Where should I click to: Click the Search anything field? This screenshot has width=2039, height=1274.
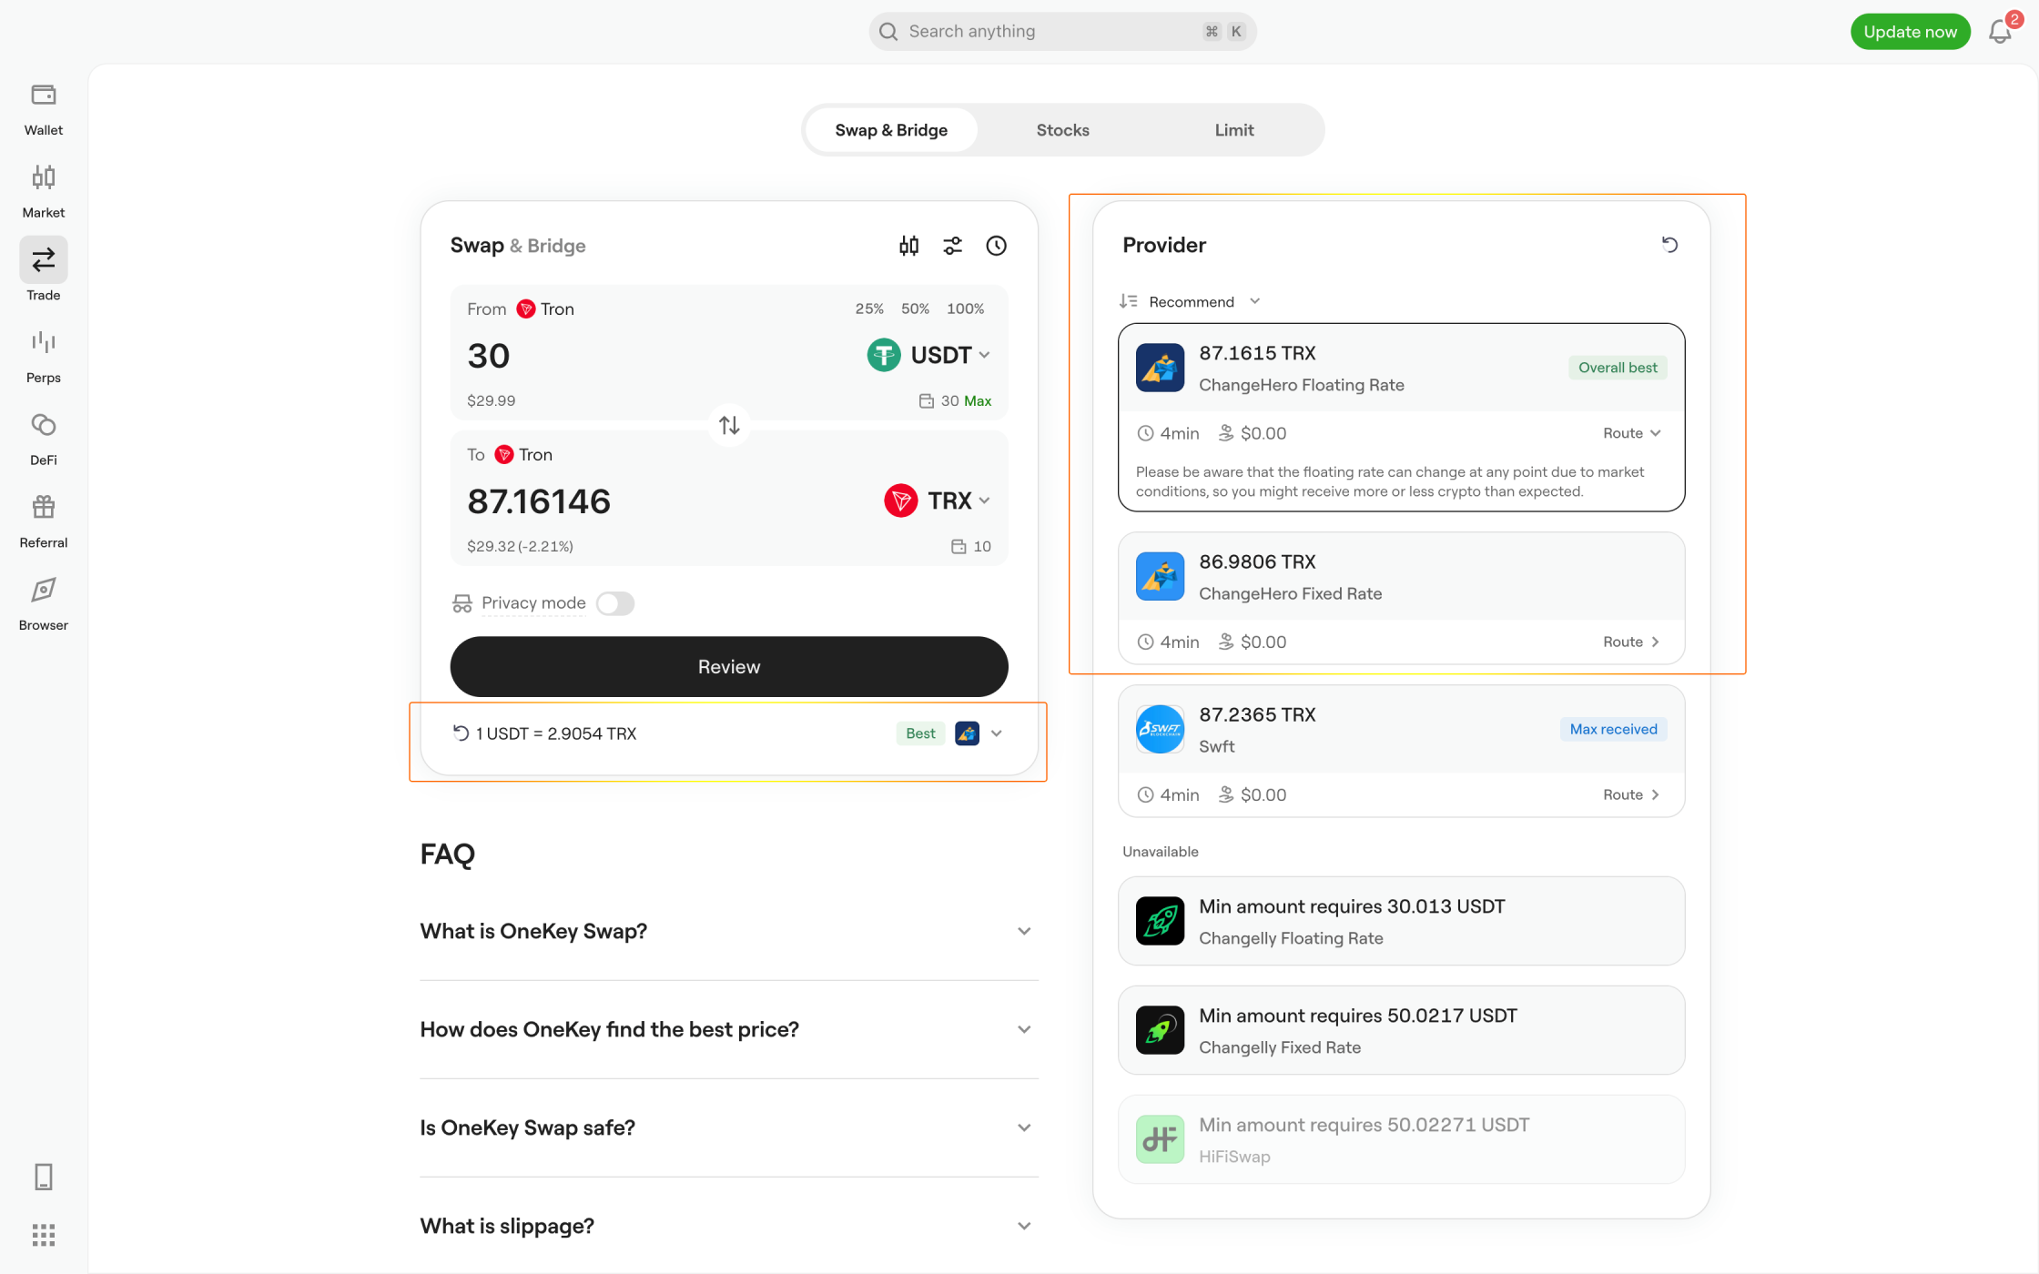point(1062,32)
